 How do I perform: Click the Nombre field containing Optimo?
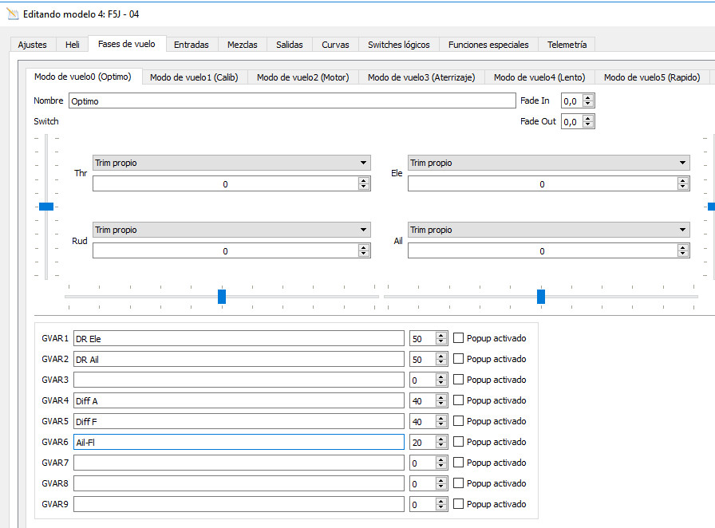pyautogui.click(x=292, y=101)
